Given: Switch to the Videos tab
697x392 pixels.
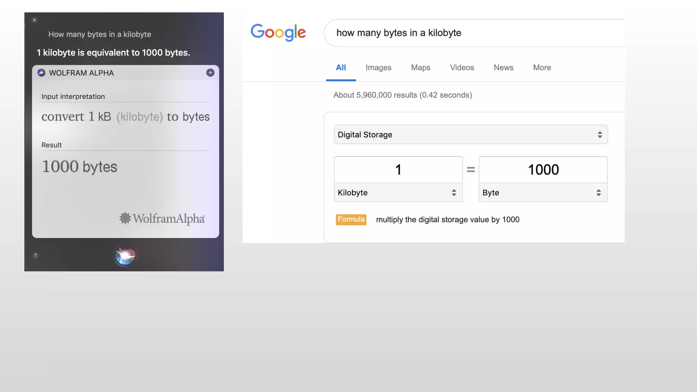Looking at the screenshot, I should (x=462, y=68).
